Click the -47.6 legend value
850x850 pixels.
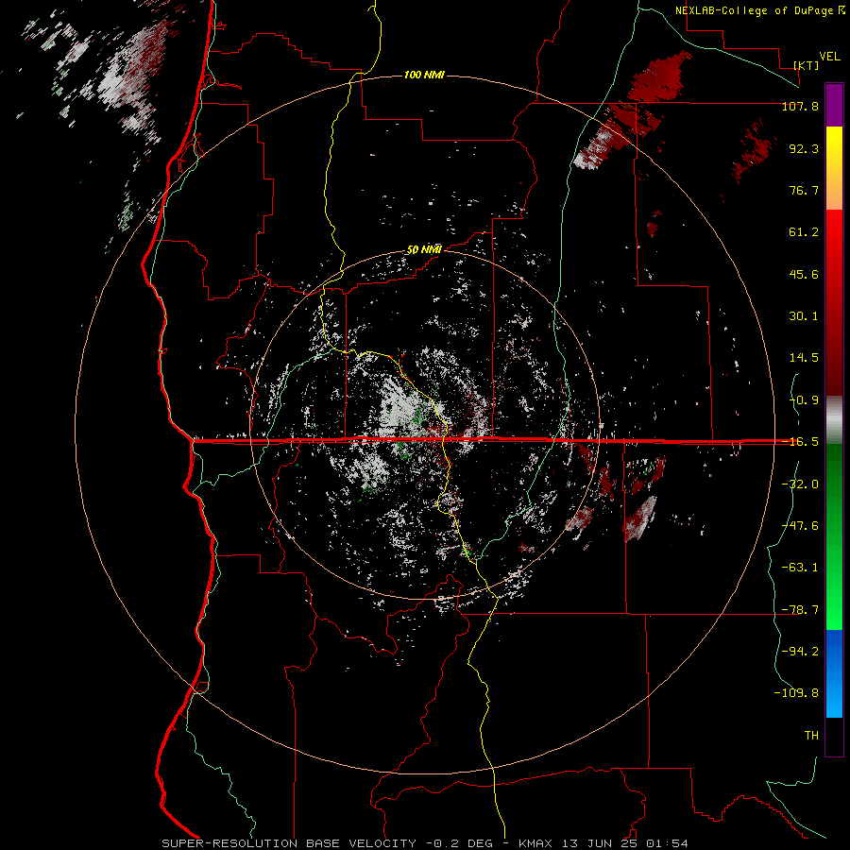800,526
